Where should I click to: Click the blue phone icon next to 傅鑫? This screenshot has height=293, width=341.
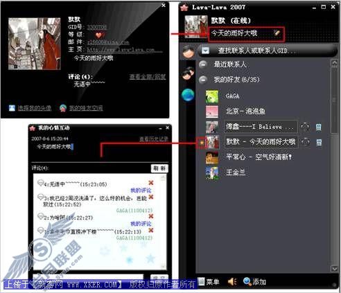click(319, 127)
